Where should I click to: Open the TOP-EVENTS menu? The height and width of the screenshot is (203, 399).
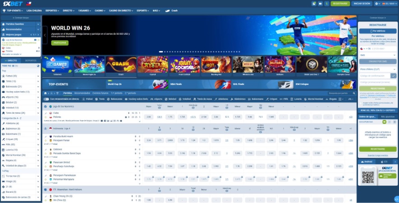pyautogui.click(x=13, y=11)
